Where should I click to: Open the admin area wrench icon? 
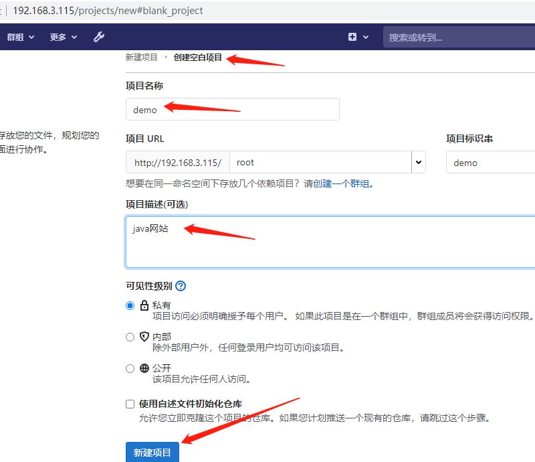pyautogui.click(x=99, y=37)
